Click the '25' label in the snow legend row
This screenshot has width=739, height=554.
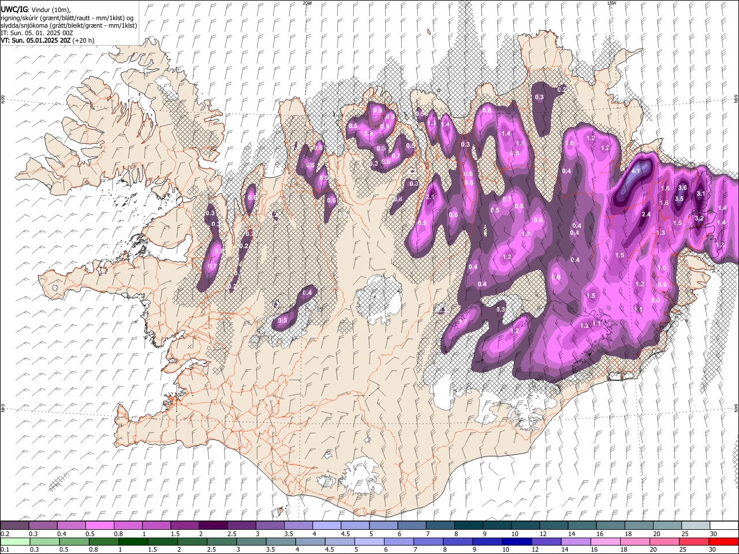tap(685, 534)
